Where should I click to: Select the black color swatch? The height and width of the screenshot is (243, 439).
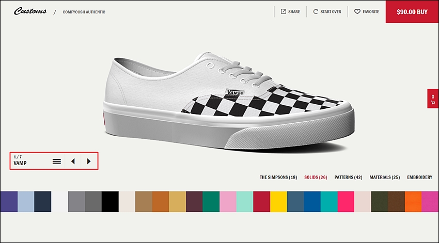point(110,202)
